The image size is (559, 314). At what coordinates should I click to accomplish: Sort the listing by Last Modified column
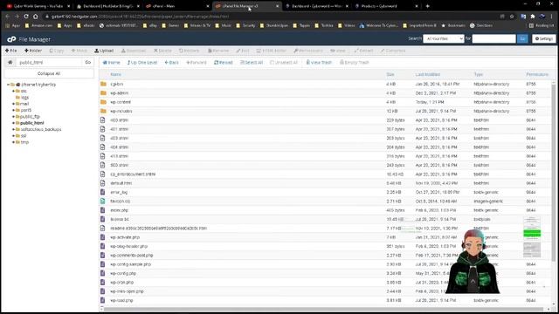[427, 74]
